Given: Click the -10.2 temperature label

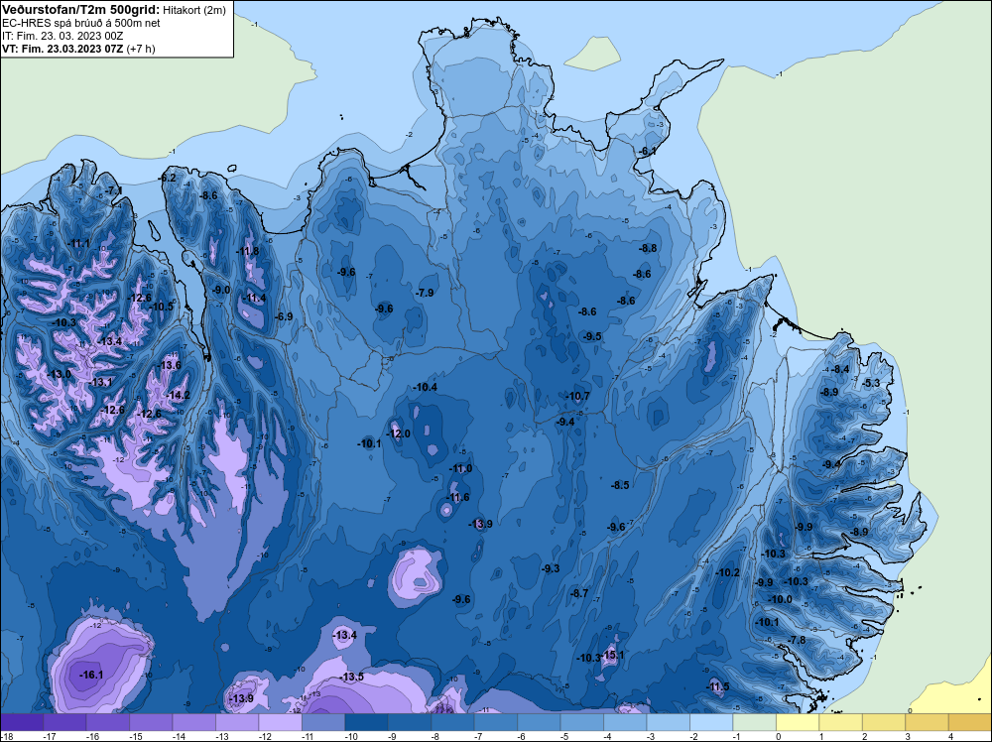Looking at the screenshot, I should click(x=727, y=572).
